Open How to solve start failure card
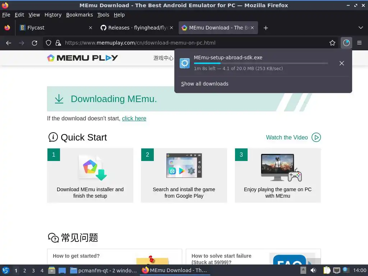Viewport: 368px width, 276px height. coord(253,257)
